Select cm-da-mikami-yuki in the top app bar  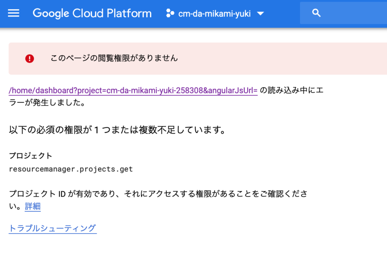214,13
